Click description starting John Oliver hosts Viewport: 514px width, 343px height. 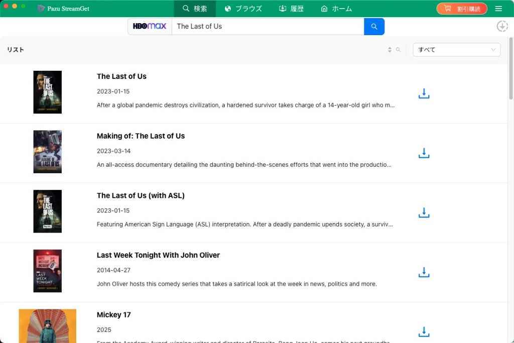[x=237, y=284]
